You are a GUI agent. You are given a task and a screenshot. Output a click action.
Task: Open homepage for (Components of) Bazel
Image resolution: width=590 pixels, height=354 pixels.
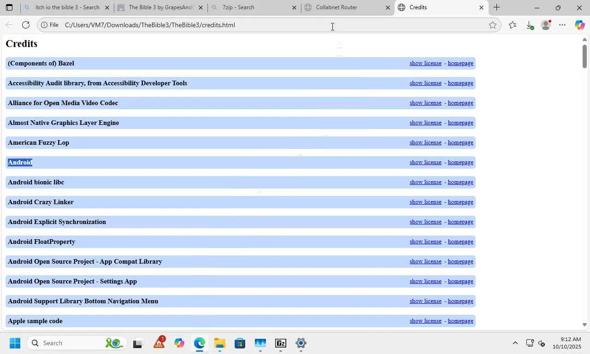[460, 63]
